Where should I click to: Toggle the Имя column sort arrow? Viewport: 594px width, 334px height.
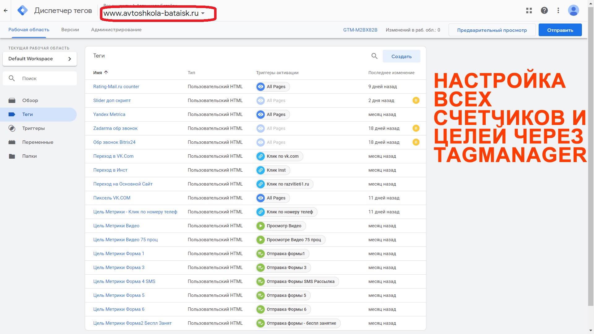(105, 72)
